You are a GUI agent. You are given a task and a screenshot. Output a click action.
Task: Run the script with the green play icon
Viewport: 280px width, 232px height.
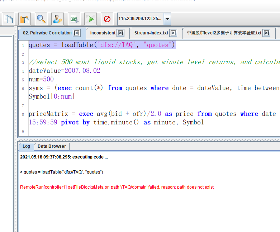point(91,19)
